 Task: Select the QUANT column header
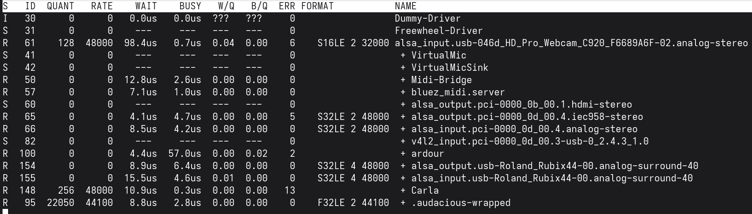[x=60, y=6]
